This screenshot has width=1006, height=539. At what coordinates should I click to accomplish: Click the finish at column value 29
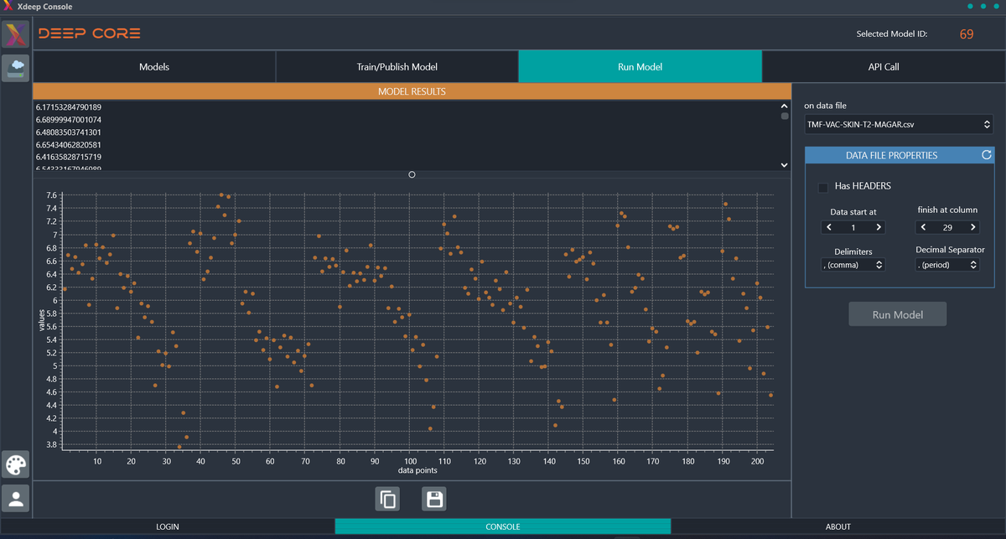(x=947, y=227)
